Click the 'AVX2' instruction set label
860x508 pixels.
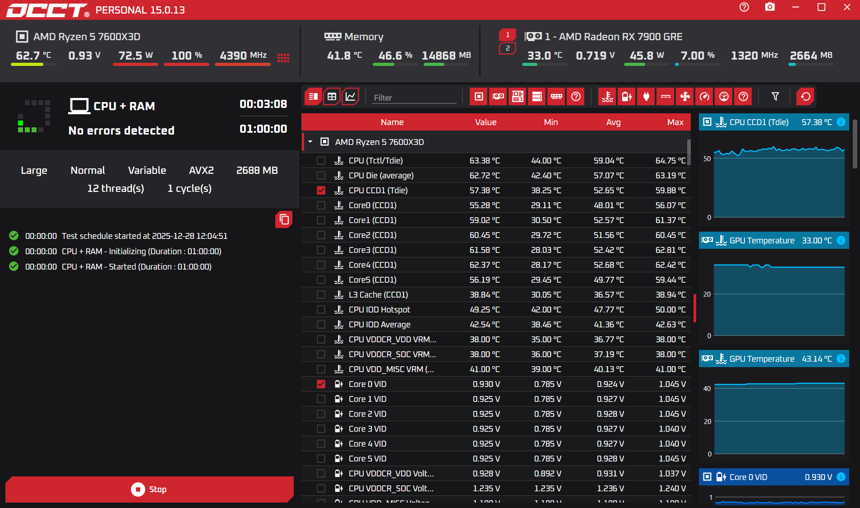[x=201, y=171]
